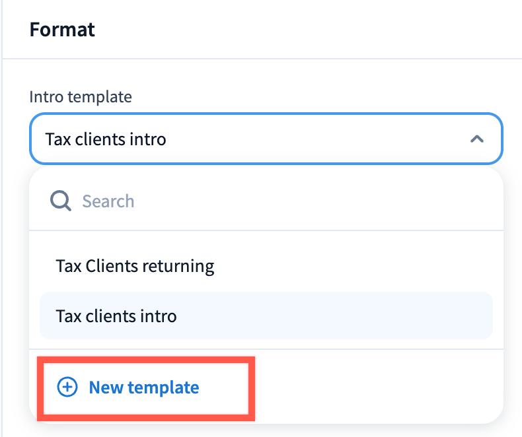
Task: Click the selected Tax clients intro value
Action: [106, 139]
